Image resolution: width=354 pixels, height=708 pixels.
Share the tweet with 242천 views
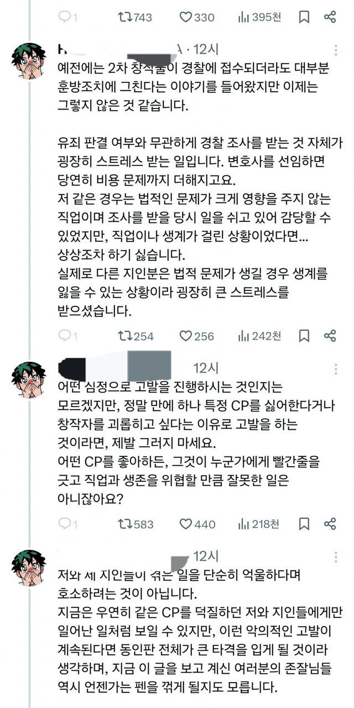click(330, 336)
